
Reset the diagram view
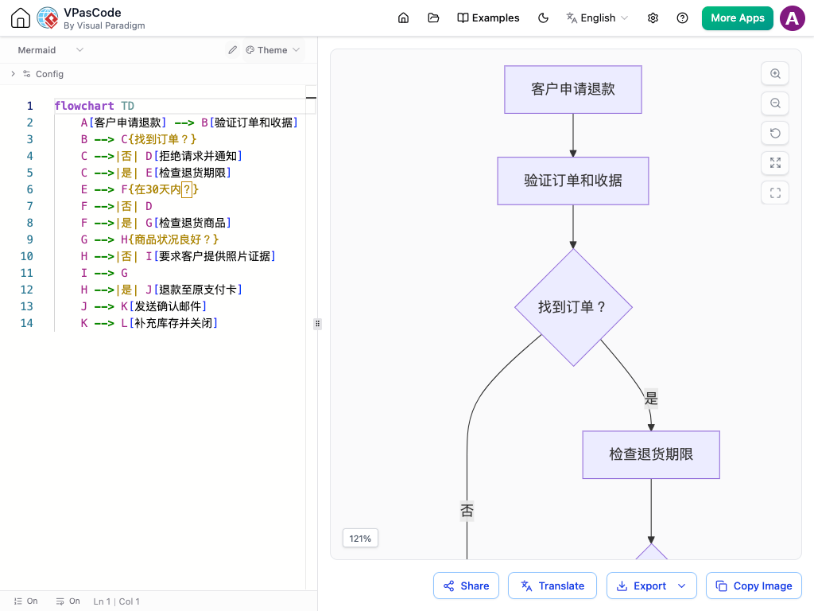(775, 133)
